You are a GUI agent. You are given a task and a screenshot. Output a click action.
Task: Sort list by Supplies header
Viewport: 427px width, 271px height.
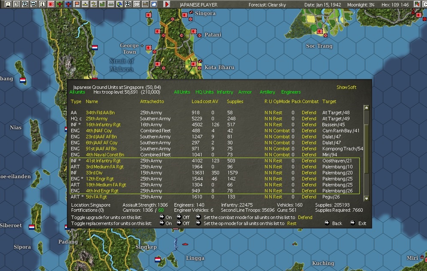coord(235,101)
